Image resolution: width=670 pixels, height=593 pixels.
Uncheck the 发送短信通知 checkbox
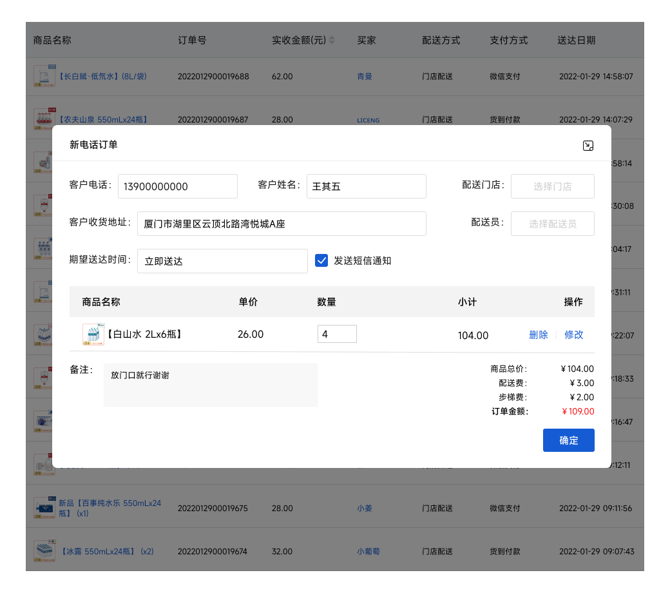tap(321, 260)
